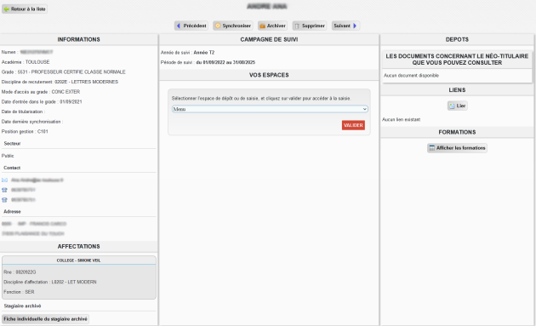The image size is (536, 326).
Task: Click Fonction : SER text
Action: tap(19, 292)
